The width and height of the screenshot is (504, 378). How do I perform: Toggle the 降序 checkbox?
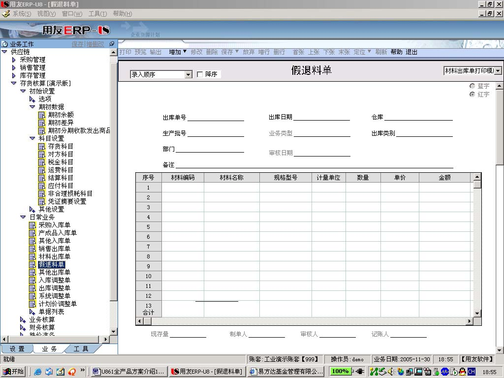[200, 74]
